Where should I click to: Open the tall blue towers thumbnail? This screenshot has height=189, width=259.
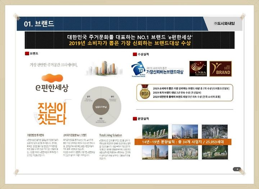pos(185,132)
